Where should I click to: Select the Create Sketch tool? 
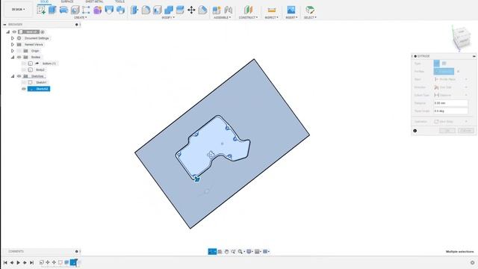[x=41, y=10]
